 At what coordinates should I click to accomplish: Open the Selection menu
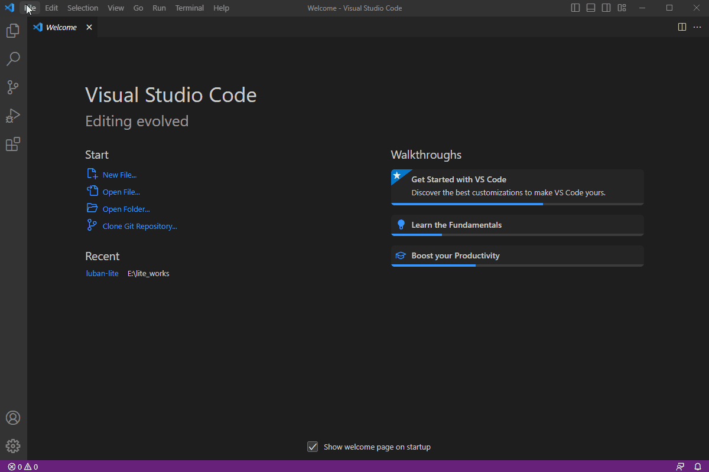(x=83, y=8)
